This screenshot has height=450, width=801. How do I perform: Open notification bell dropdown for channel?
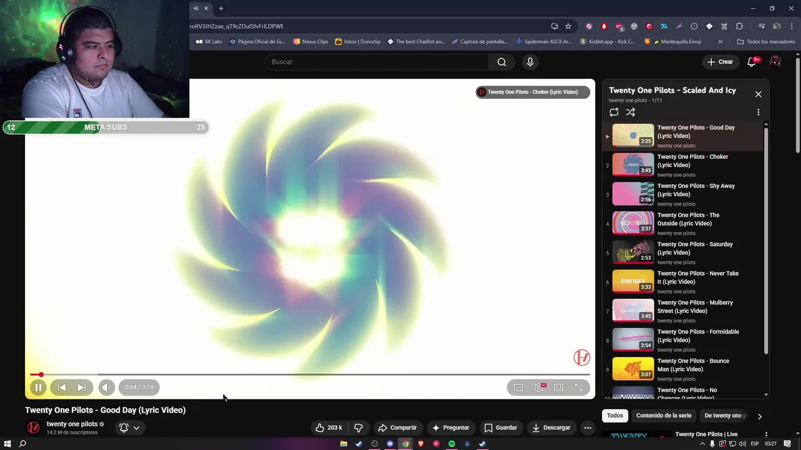(x=128, y=427)
